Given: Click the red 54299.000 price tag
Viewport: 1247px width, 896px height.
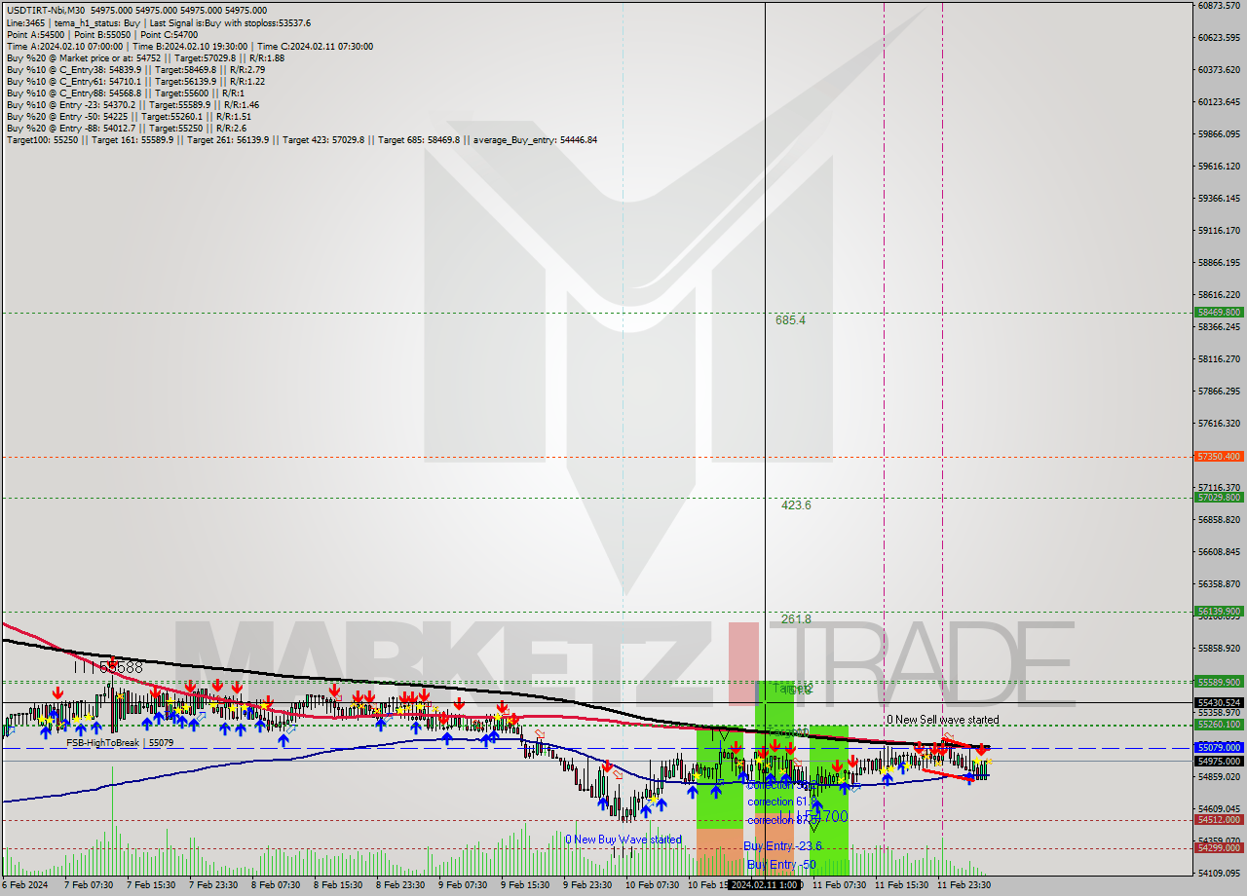Looking at the screenshot, I should point(1218,847).
